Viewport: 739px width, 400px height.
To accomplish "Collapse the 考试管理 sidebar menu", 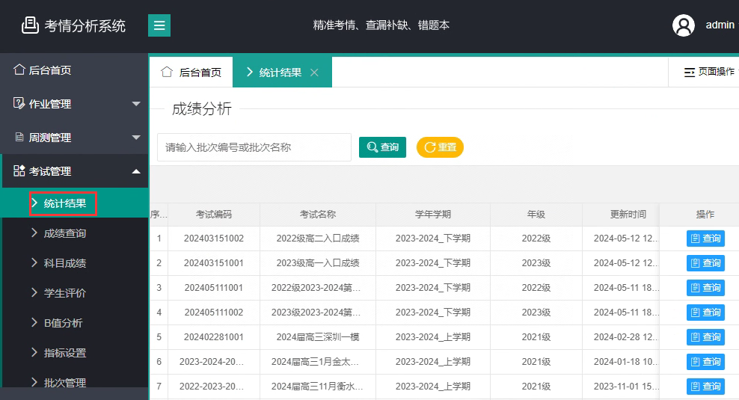I will (x=135, y=171).
